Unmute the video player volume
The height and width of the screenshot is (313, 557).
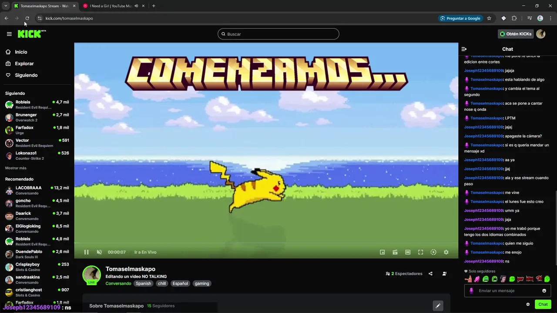click(x=99, y=252)
